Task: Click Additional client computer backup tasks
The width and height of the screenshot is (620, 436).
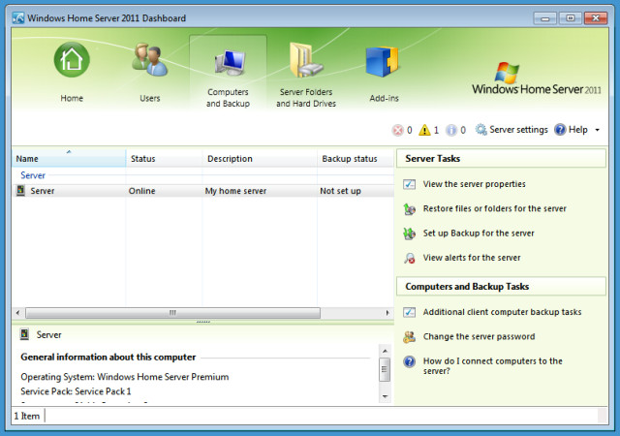Action: (x=502, y=312)
